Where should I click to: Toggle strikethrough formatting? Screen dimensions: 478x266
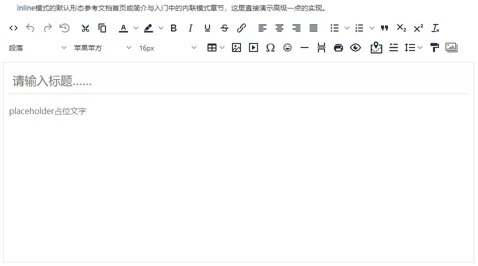(224, 28)
